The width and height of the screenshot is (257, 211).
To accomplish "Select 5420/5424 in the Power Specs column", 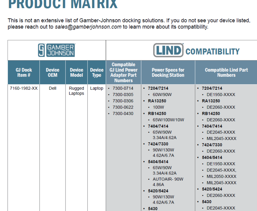I will (x=158, y=191).
